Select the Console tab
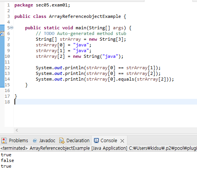The height and width of the screenshot is (184, 197). tap(109, 141)
